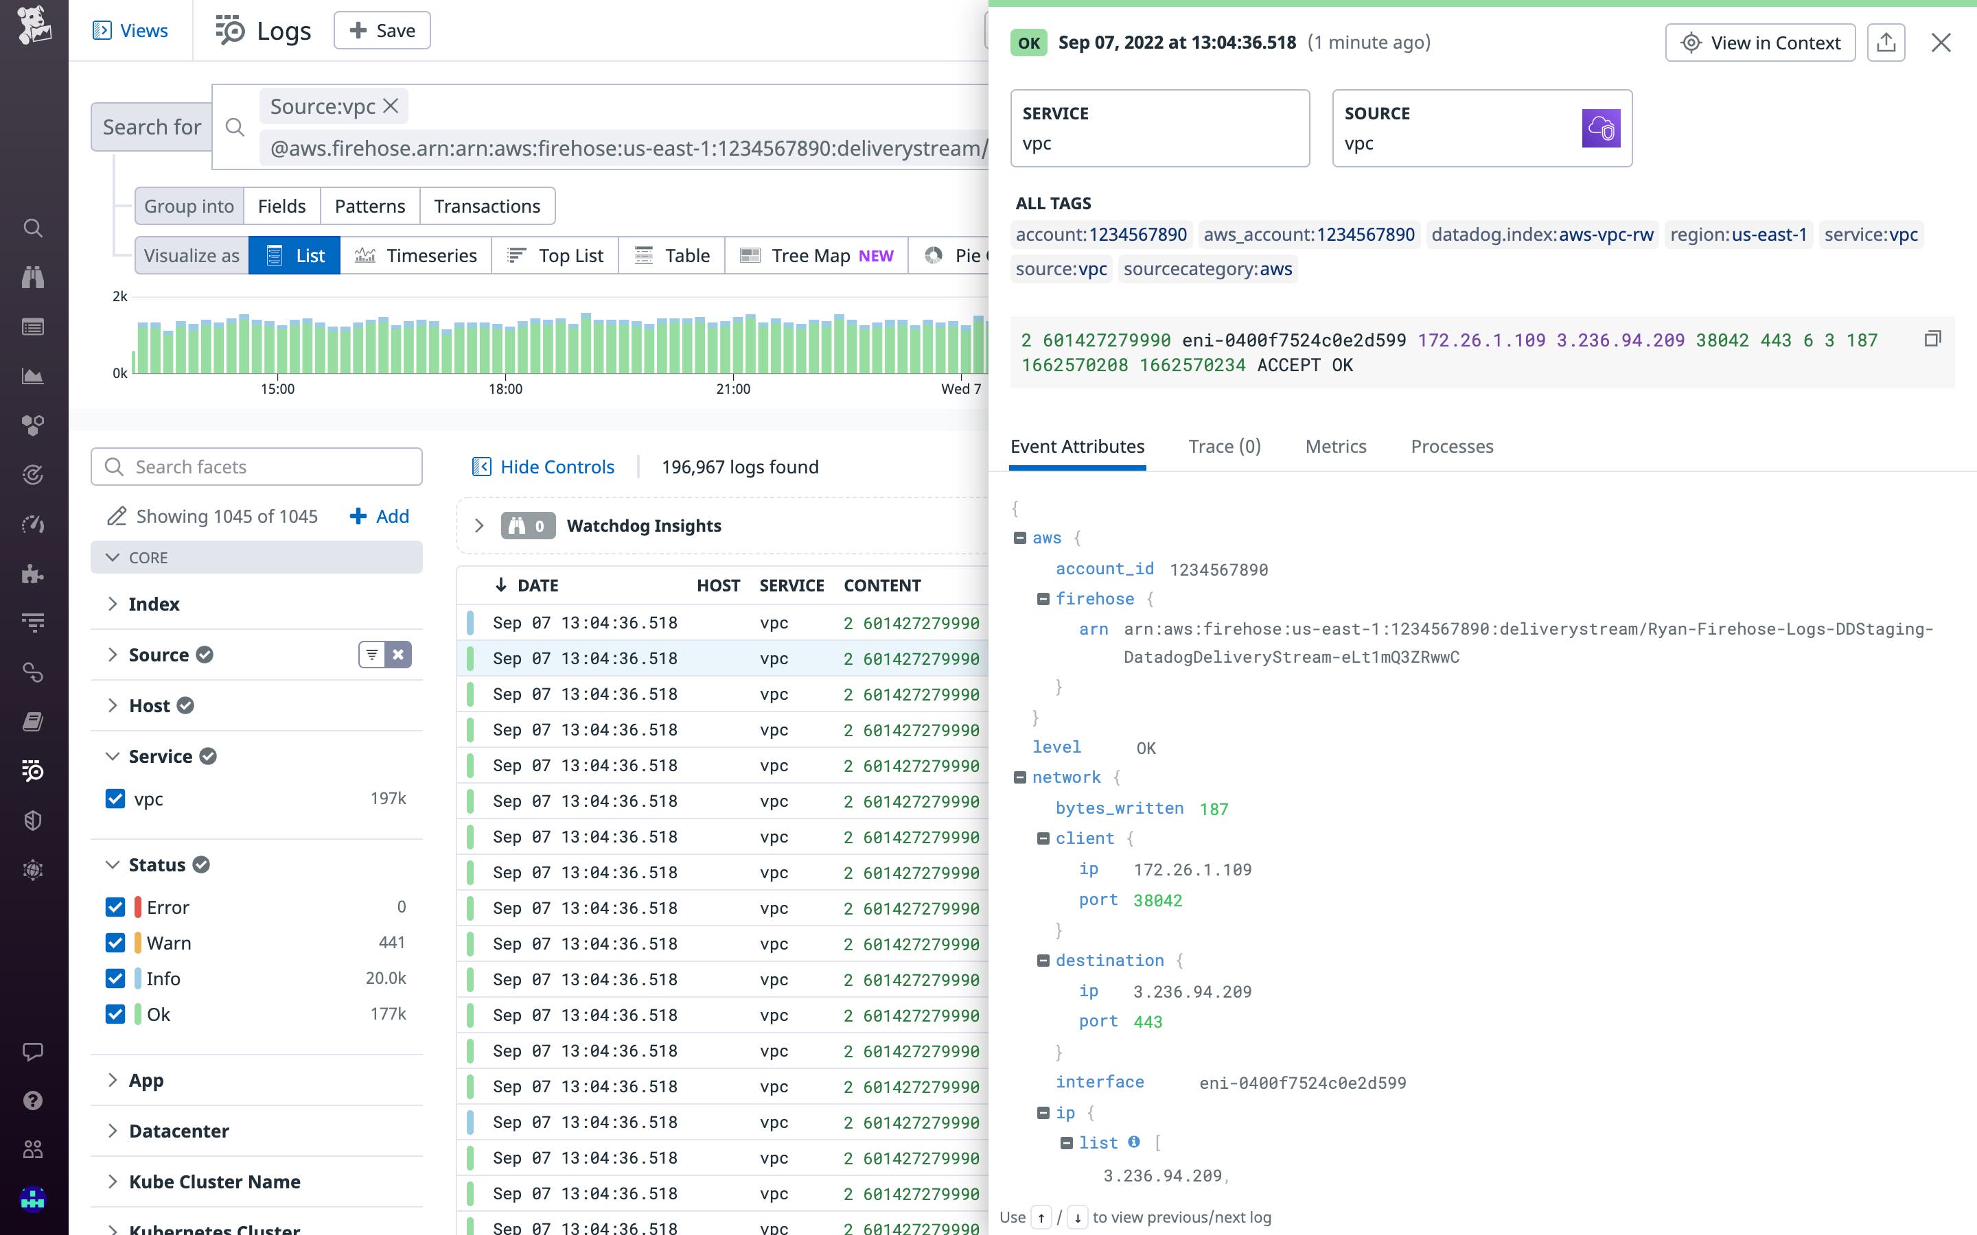Select the Dashboards graph icon in the sidebar
Viewport: 1977px width, 1235px height.
[33, 376]
